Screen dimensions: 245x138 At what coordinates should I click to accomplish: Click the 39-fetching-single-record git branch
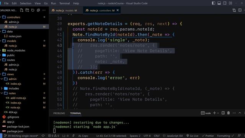pos(21,136)
